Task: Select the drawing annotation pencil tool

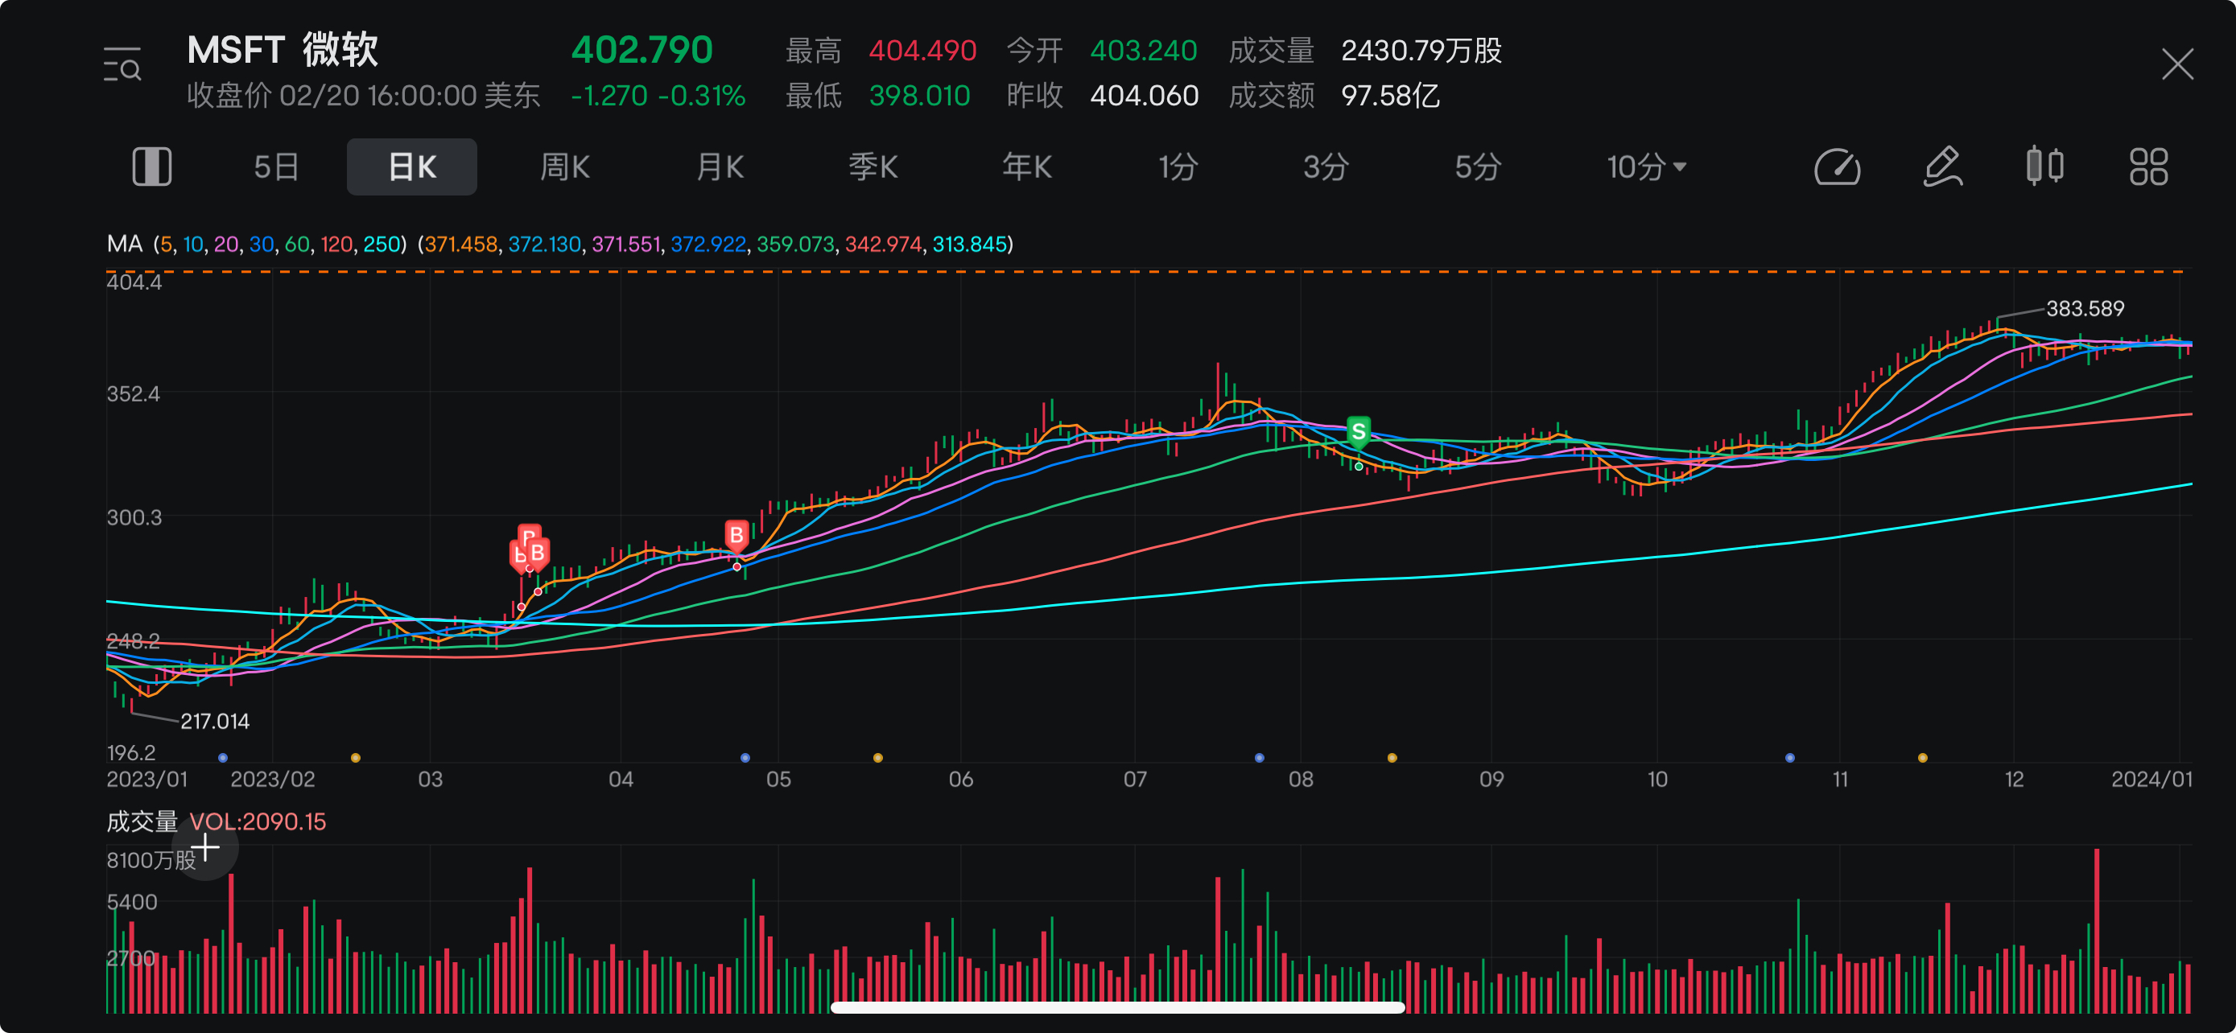Action: pyautogui.click(x=1944, y=167)
